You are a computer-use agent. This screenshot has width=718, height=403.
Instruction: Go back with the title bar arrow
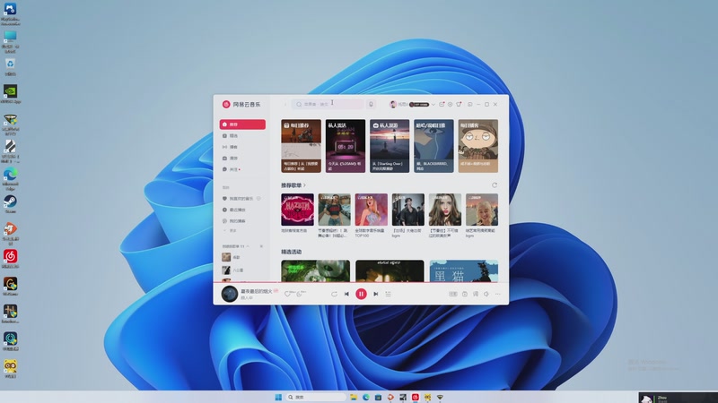tap(285, 104)
